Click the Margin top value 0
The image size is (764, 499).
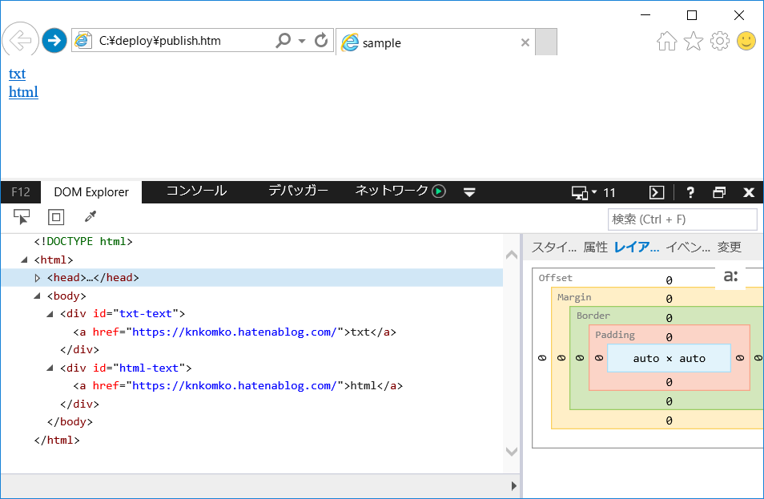669,299
